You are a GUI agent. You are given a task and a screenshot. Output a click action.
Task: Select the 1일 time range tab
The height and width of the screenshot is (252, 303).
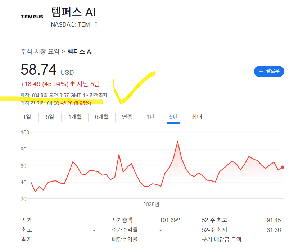[27, 117]
